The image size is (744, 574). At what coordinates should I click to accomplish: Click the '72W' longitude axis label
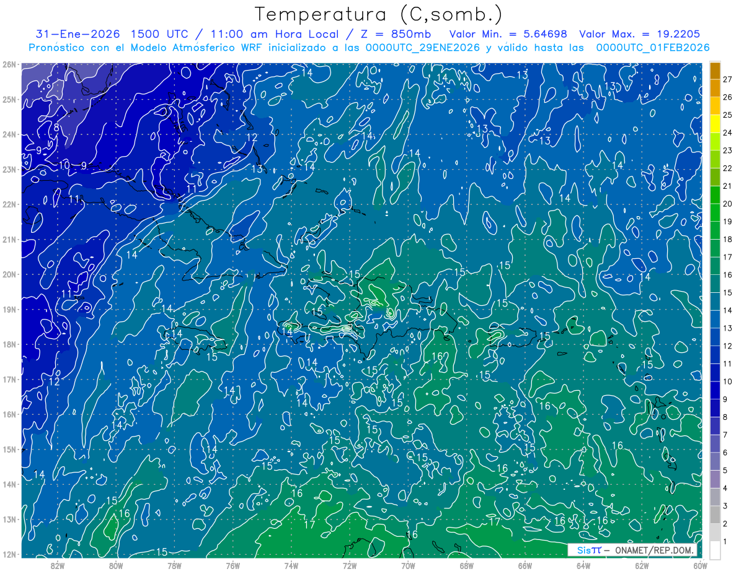pyautogui.click(x=350, y=565)
